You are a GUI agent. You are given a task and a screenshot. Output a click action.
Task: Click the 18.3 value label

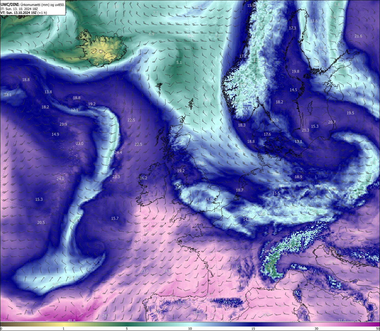click(242, 125)
